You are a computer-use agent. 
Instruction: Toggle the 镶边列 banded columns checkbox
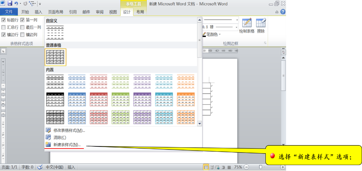(x=22, y=35)
